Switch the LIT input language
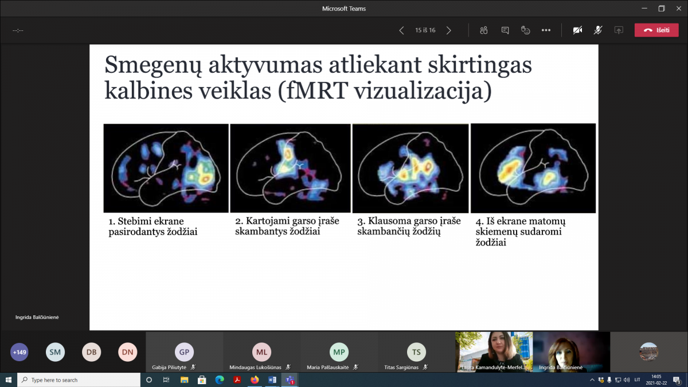Screen dimensions: 688x387 (x=638, y=380)
